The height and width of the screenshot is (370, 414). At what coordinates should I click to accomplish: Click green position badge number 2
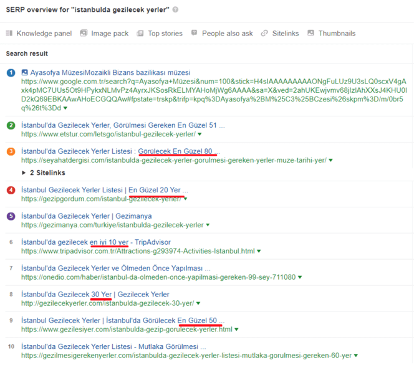coord(11,125)
